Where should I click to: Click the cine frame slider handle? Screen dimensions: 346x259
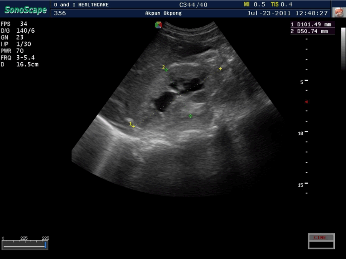click(45, 245)
